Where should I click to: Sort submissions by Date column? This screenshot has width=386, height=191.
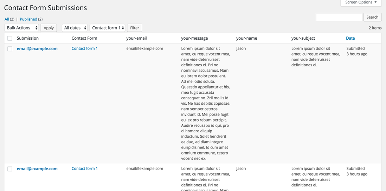point(350,38)
